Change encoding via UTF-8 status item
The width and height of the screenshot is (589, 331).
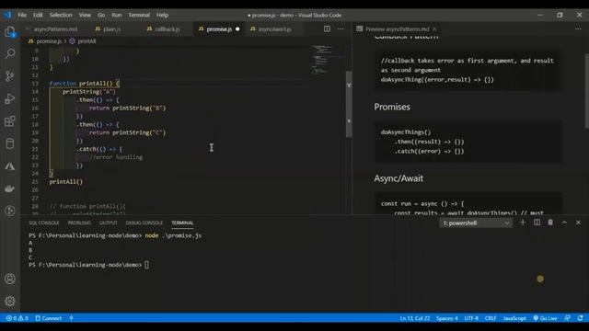[x=471, y=318]
